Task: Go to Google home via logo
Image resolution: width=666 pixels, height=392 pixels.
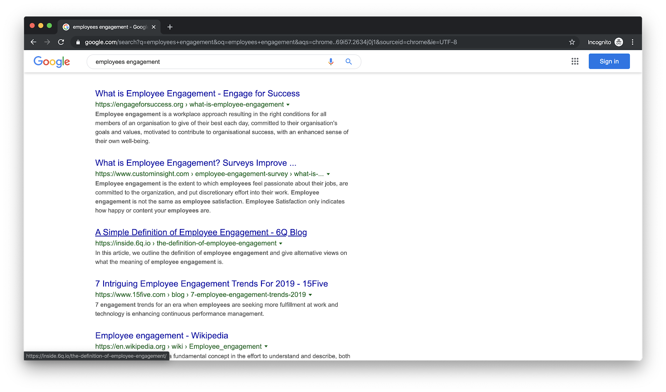Action: pyautogui.click(x=52, y=62)
